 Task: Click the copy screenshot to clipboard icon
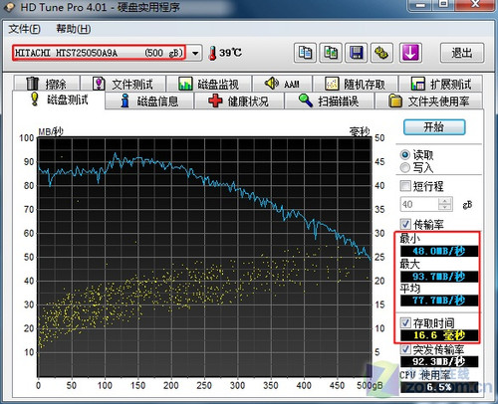coord(331,53)
